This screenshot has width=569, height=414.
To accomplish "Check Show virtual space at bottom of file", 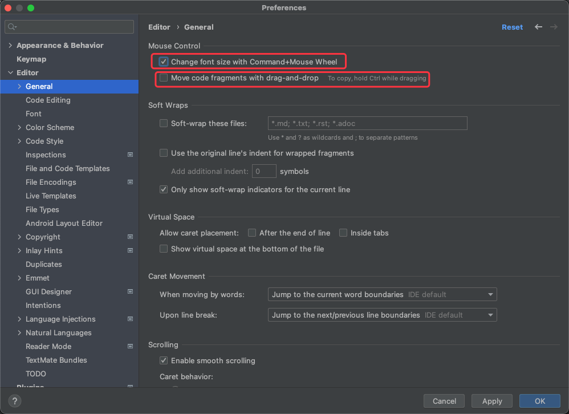I will pos(164,249).
